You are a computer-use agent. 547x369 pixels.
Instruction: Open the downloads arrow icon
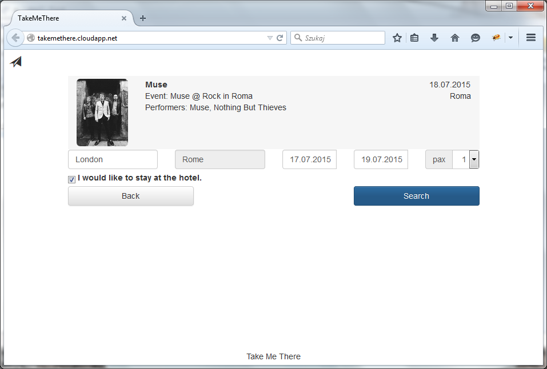434,38
